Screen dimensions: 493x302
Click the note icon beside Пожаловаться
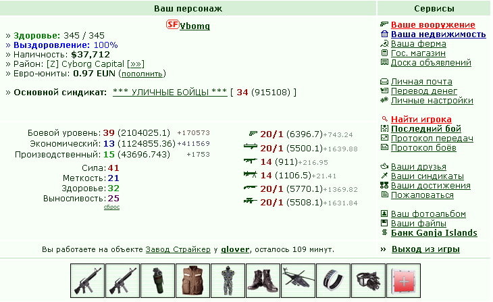pyautogui.click(x=384, y=195)
